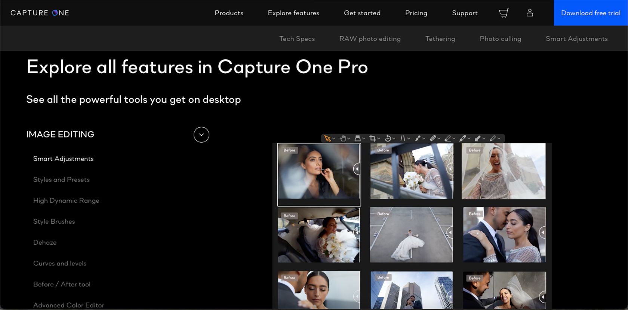The height and width of the screenshot is (310, 628).
Task: Click the IMAGE EDITING section heading
Action: [60, 134]
